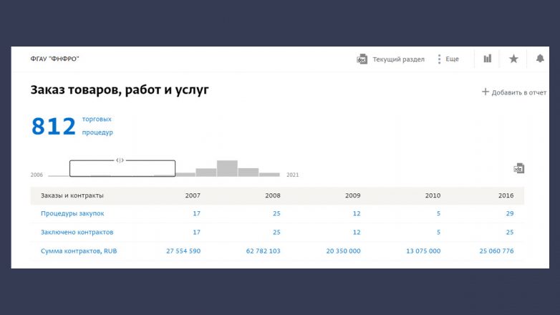Click the last histogram bar near 2021

[269, 174]
